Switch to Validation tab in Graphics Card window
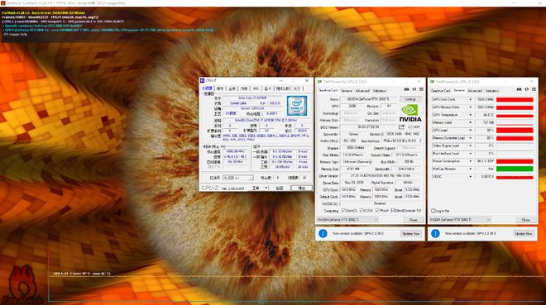 pos(379,91)
